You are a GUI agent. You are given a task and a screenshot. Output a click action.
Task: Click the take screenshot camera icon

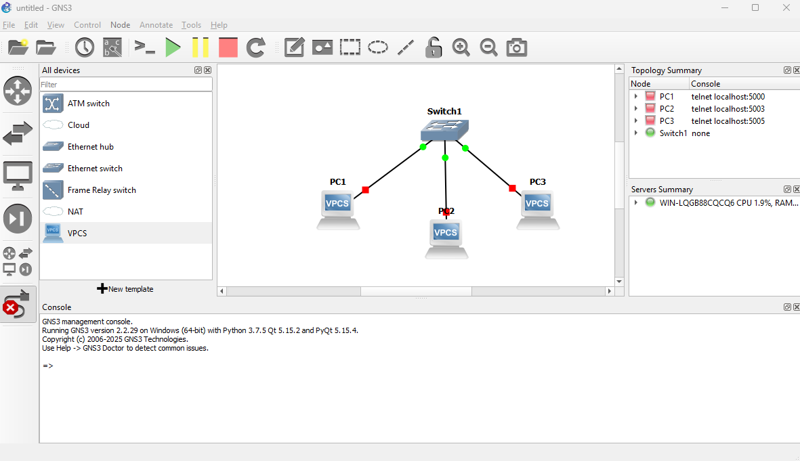click(x=517, y=47)
